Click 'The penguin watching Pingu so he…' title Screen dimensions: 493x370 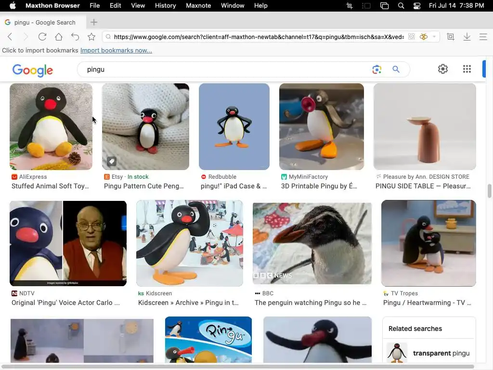tap(311, 303)
